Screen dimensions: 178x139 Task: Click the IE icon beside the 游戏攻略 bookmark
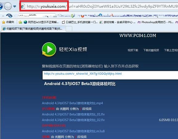pos(101,22)
